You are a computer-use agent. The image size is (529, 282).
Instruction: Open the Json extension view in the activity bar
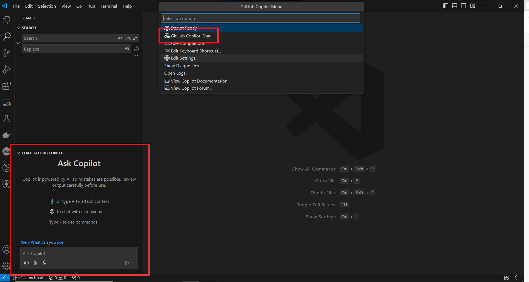[7, 151]
